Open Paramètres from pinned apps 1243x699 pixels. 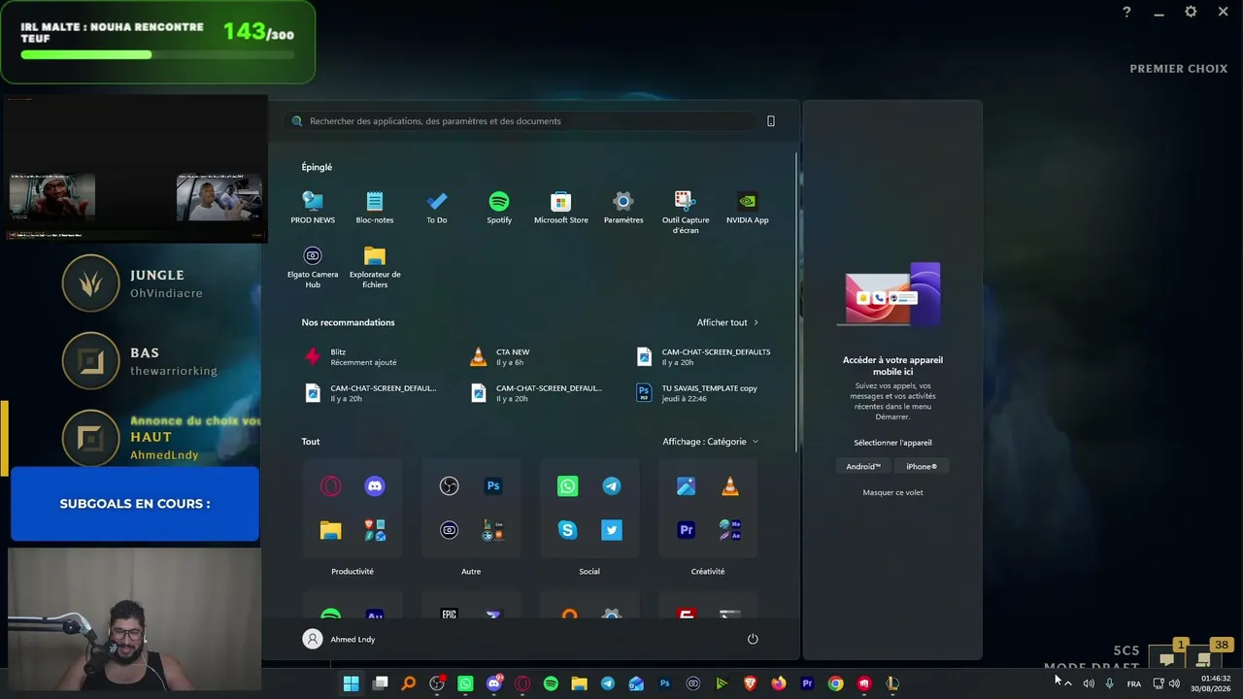[x=623, y=208]
